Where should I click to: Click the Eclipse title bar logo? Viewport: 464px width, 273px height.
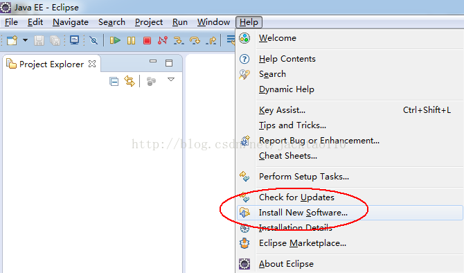pos(6,7)
